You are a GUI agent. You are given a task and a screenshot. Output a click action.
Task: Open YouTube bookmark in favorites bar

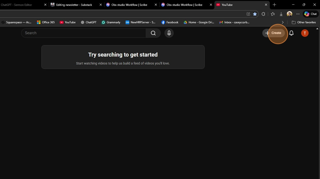pos(67,22)
